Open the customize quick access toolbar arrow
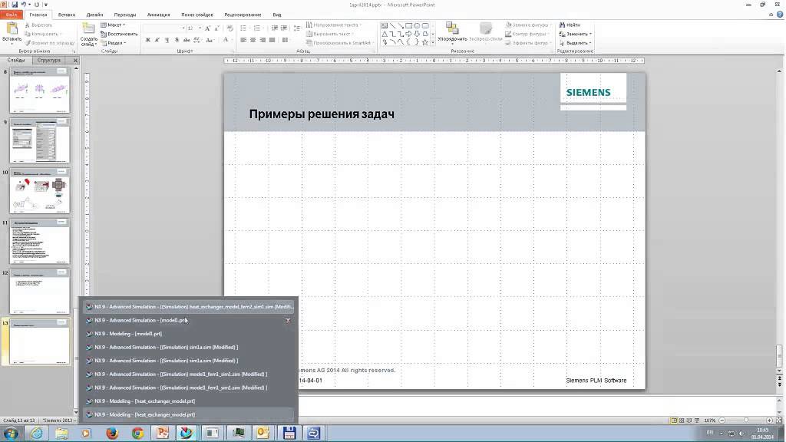This screenshot has width=786, height=442. tap(45, 5)
